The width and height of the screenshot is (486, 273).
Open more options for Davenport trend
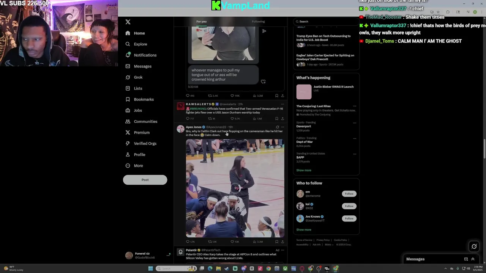[x=355, y=123]
